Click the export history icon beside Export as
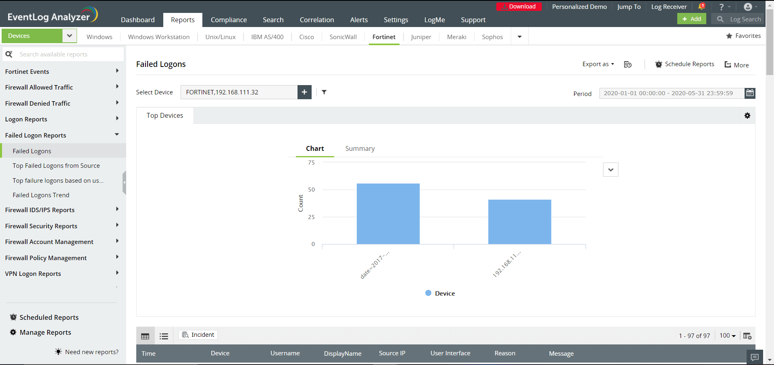The height and width of the screenshot is (365, 774). click(628, 65)
